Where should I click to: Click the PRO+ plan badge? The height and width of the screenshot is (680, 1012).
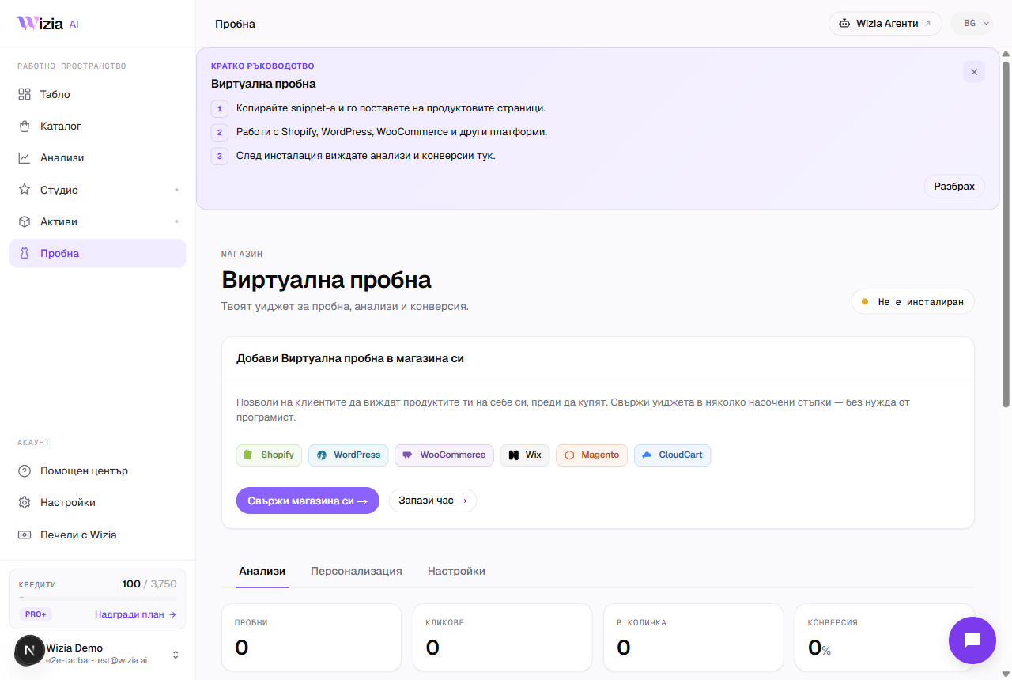pyautogui.click(x=36, y=614)
